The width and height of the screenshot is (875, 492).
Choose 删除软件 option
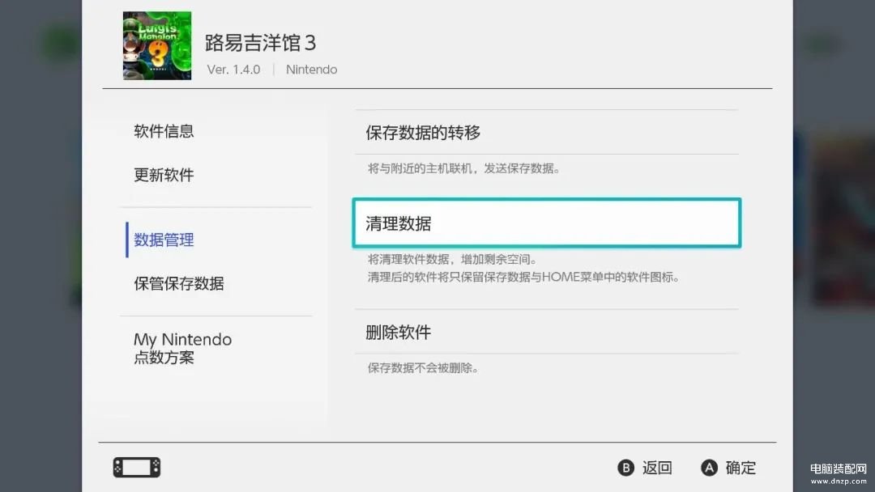[547, 332]
